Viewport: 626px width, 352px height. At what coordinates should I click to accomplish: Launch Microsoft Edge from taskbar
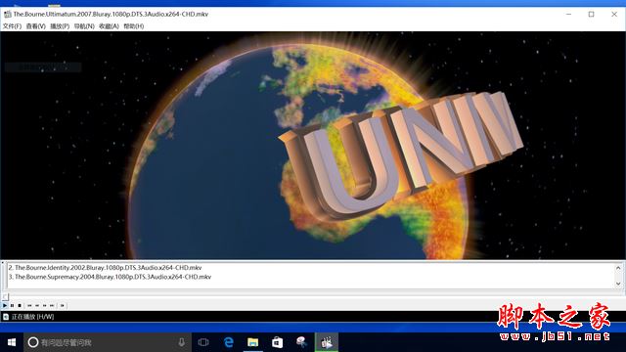[x=229, y=342]
